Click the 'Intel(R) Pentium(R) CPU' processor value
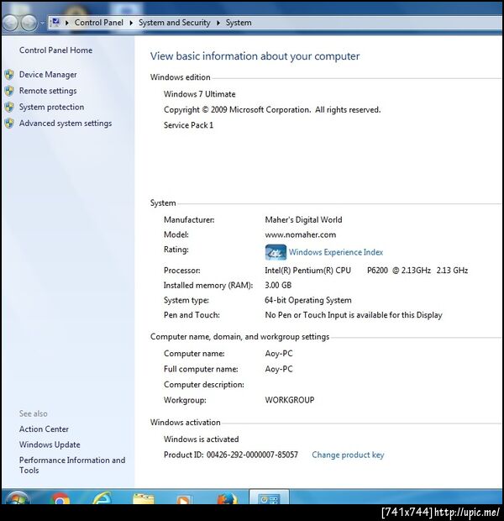 tap(307, 271)
